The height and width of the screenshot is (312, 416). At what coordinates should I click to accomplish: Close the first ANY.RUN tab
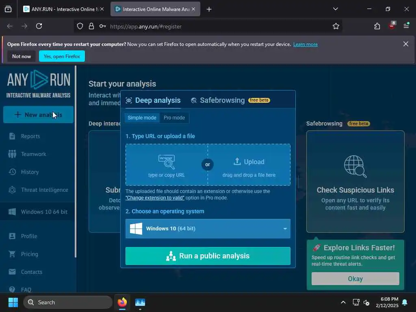(x=102, y=9)
